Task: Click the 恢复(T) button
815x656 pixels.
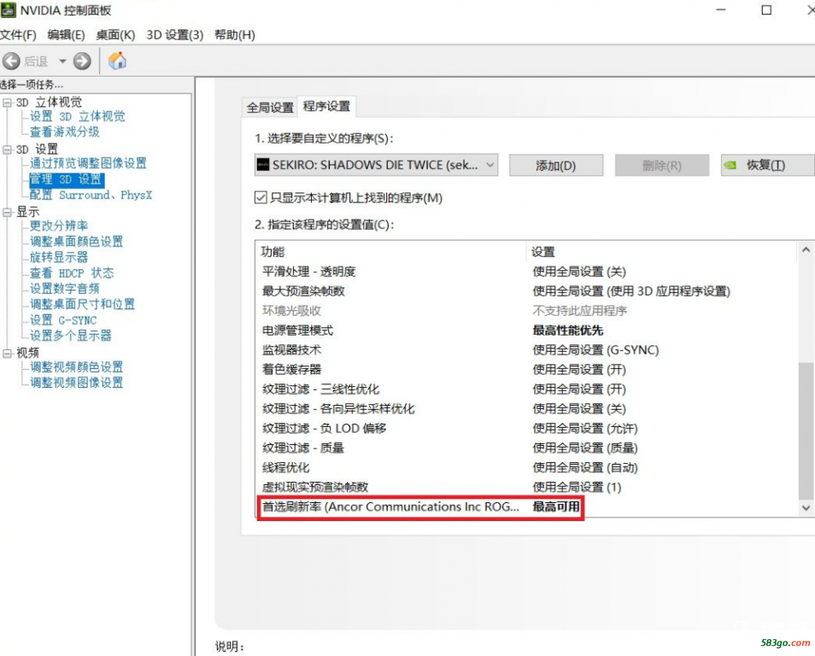Action: (768, 166)
